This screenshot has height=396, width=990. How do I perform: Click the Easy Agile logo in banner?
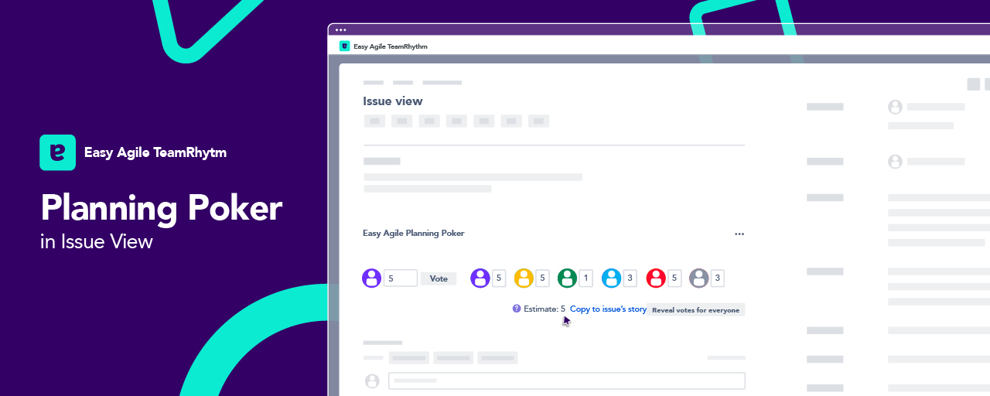(57, 152)
